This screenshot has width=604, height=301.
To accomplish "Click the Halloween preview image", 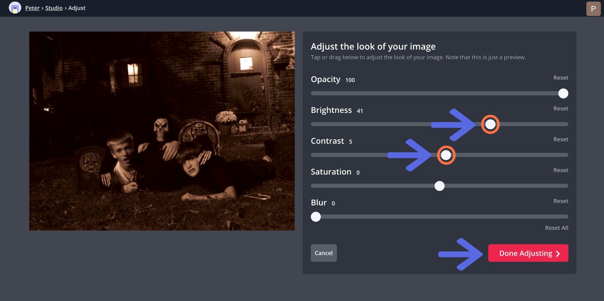I will click(x=162, y=131).
